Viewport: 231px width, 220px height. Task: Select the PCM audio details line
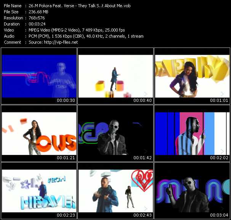pyautogui.click(x=86, y=36)
